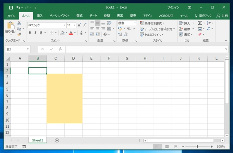Increase font size with the large A

point(79,25)
